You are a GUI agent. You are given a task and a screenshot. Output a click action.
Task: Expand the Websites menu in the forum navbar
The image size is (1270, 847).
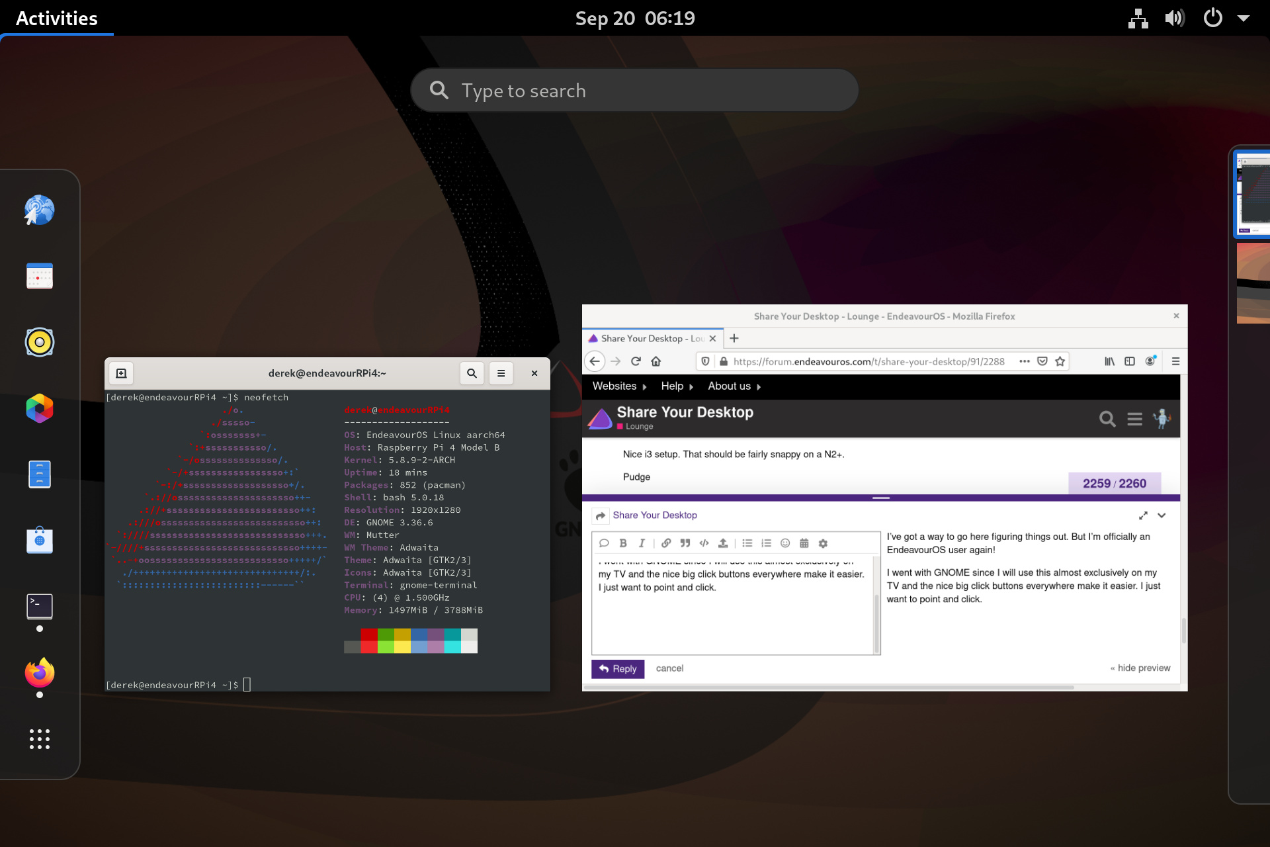[x=614, y=386]
